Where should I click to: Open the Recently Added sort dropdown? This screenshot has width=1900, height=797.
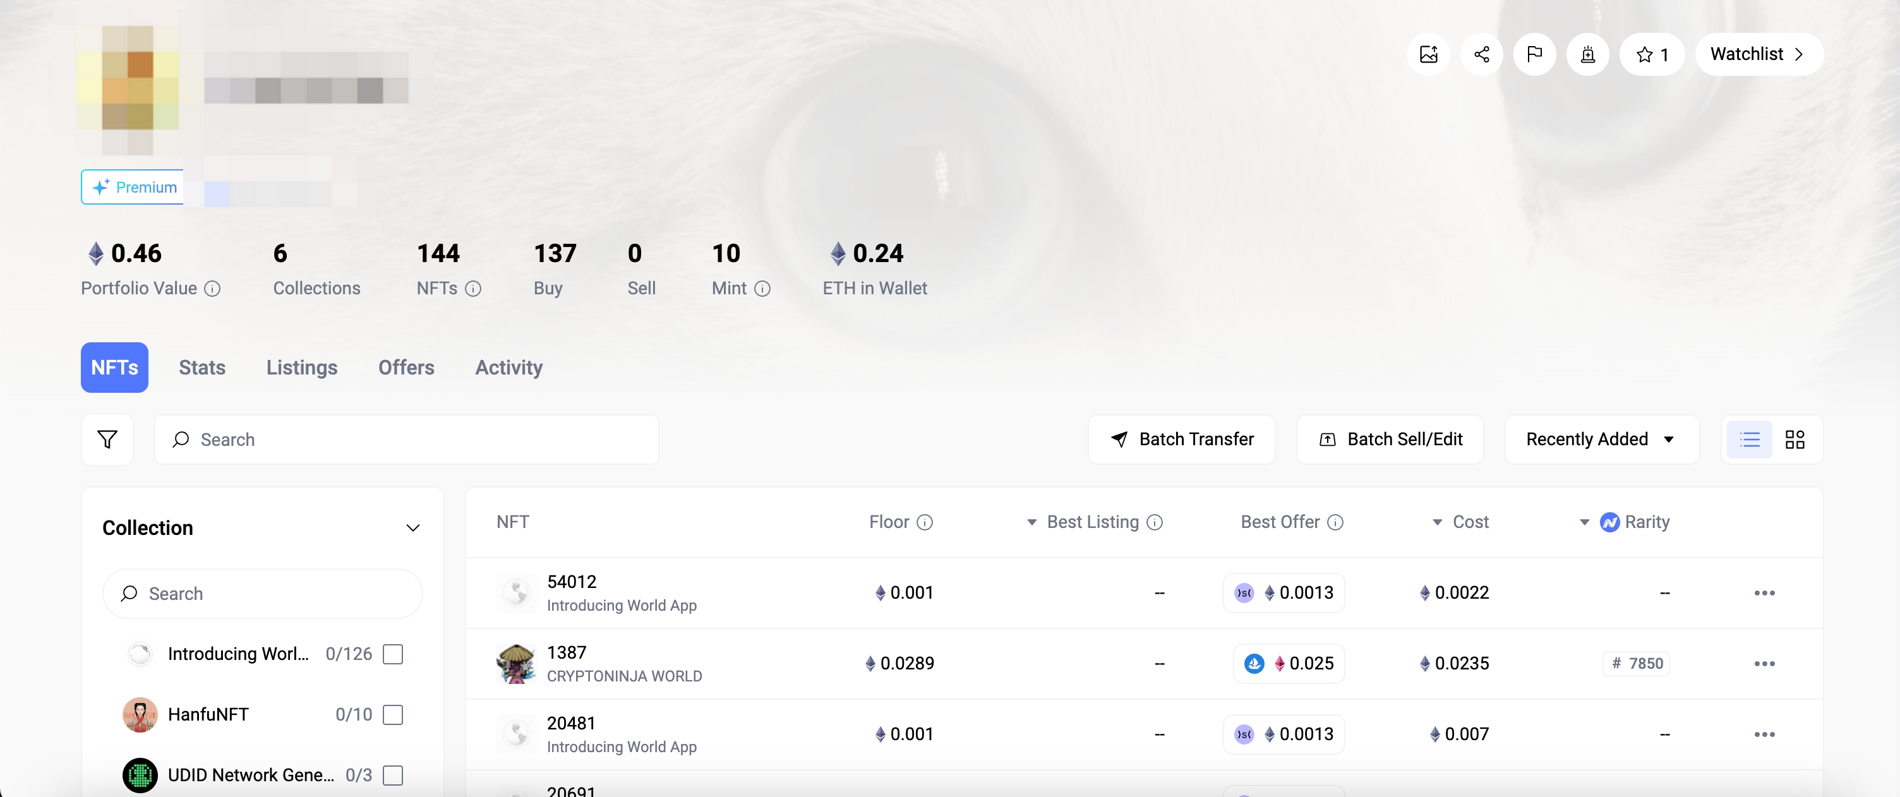coord(1601,440)
